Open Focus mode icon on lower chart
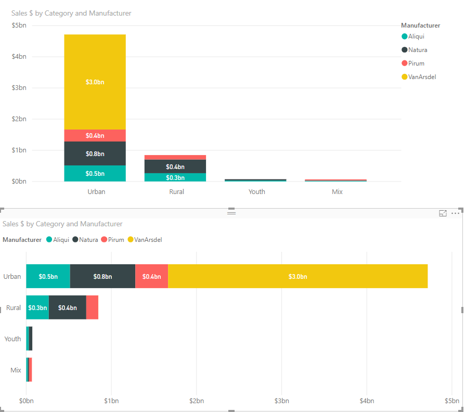 coord(443,213)
